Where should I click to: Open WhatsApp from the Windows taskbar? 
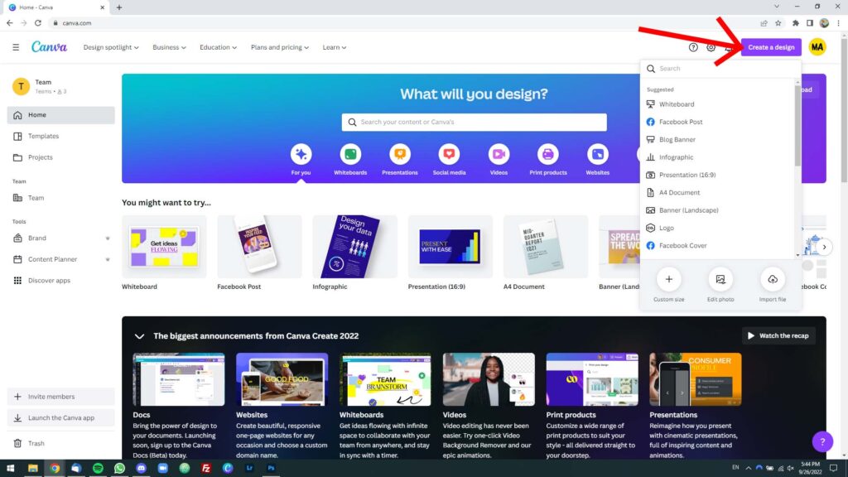[119, 468]
